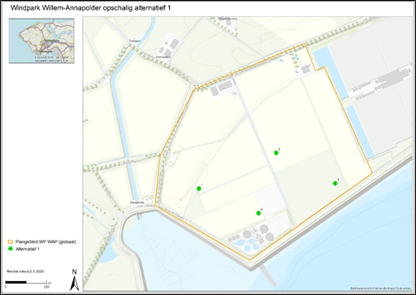The height and width of the screenshot is (295, 416).
Task: Click the pier extending into the water
Action: (267, 275)
